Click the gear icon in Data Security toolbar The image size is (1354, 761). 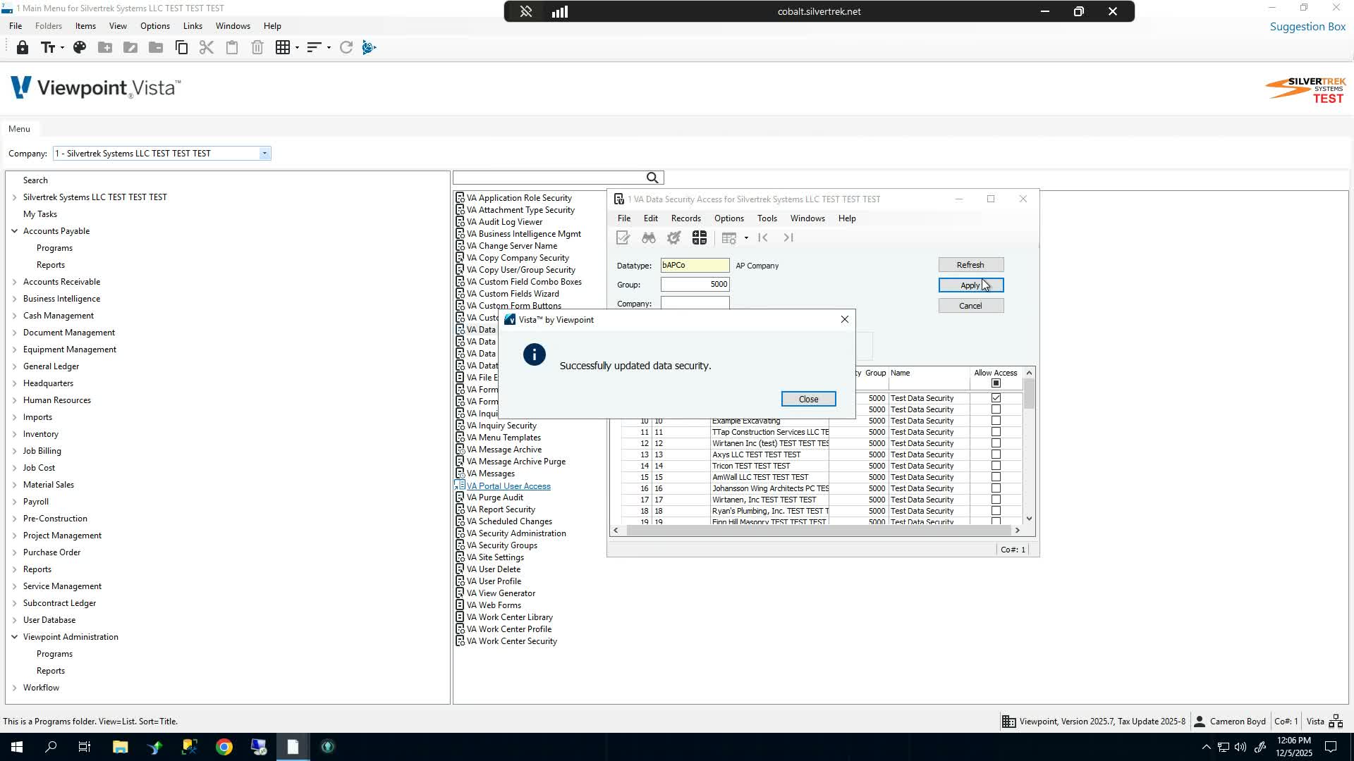[x=674, y=238]
